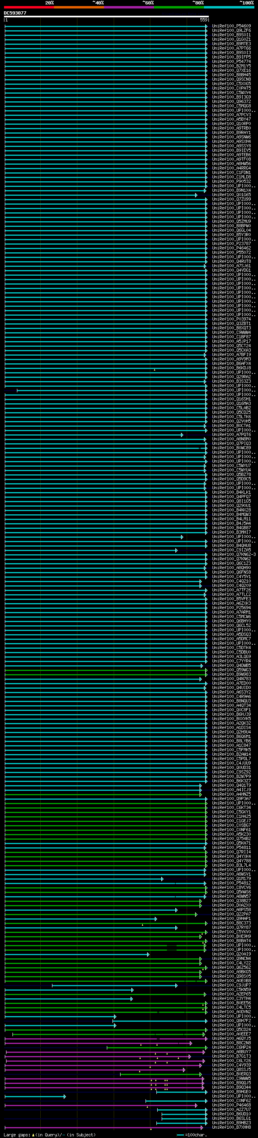Screen dimensions: 258x1138
Task: Select hit UniRef100_B9HB23
Action: point(231,1123)
